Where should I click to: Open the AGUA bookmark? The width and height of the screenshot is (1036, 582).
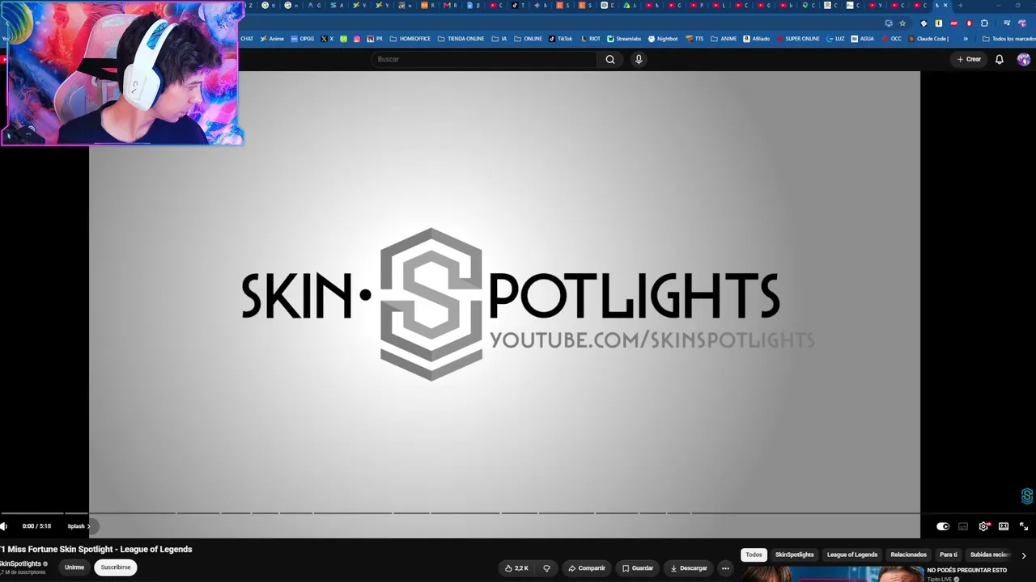[x=863, y=39]
